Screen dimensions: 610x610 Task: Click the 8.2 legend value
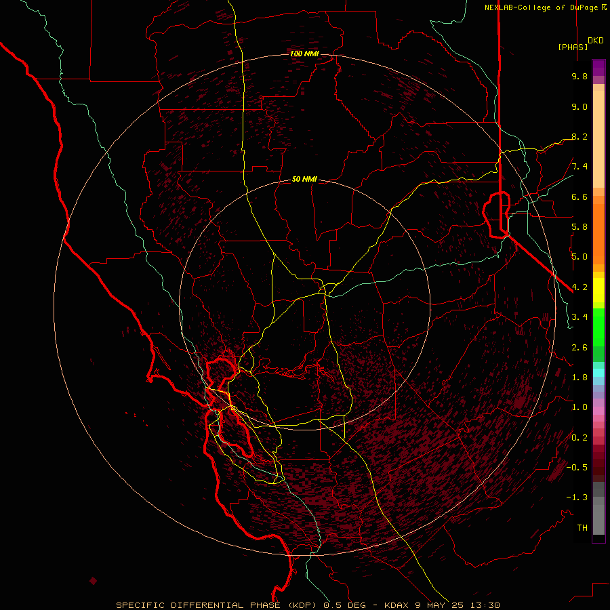[x=579, y=136]
